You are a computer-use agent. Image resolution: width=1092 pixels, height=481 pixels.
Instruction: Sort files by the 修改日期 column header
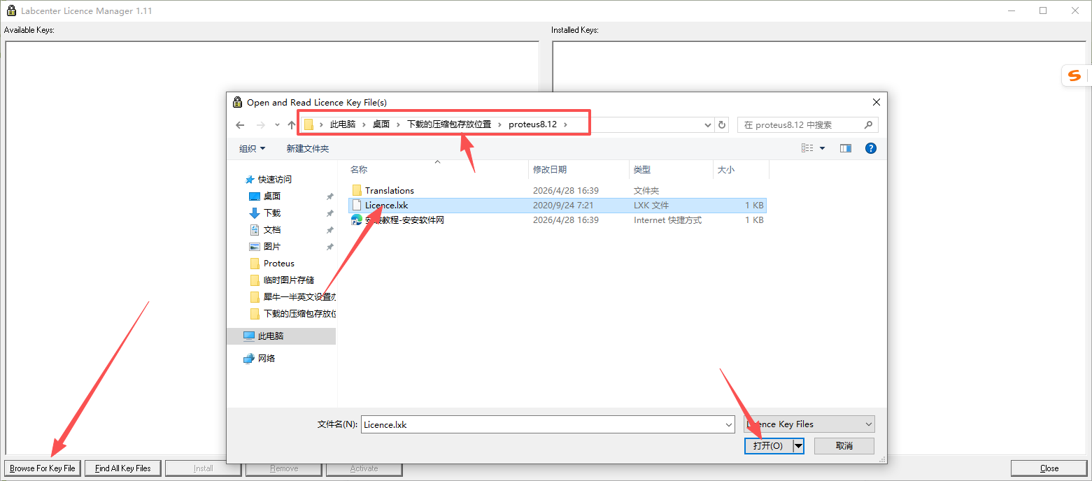click(x=579, y=170)
